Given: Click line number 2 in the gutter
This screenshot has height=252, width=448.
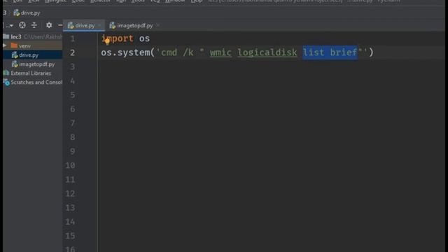Looking at the screenshot, I should pos(73,52).
